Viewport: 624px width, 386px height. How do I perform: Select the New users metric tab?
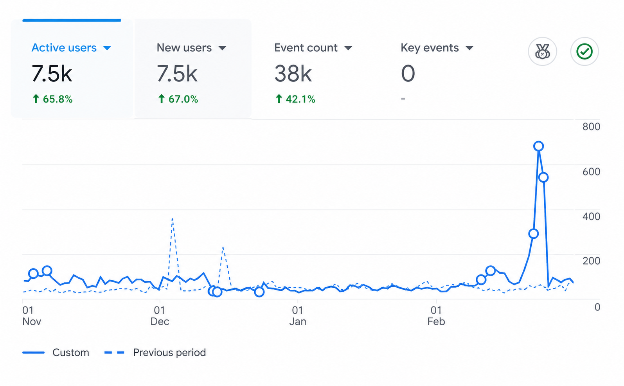193,69
